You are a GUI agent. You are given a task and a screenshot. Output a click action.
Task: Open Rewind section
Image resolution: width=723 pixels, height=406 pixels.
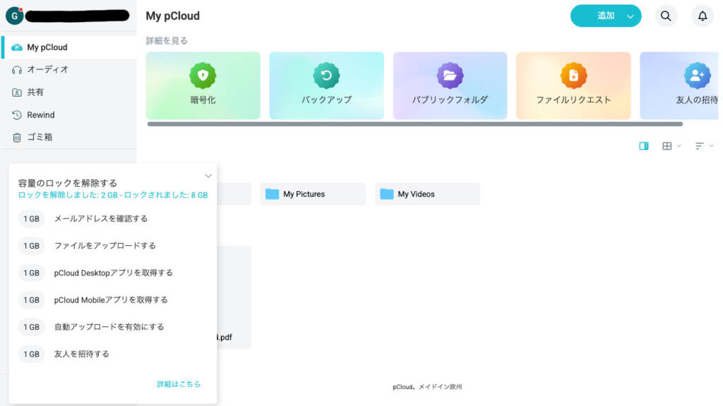pos(69,115)
